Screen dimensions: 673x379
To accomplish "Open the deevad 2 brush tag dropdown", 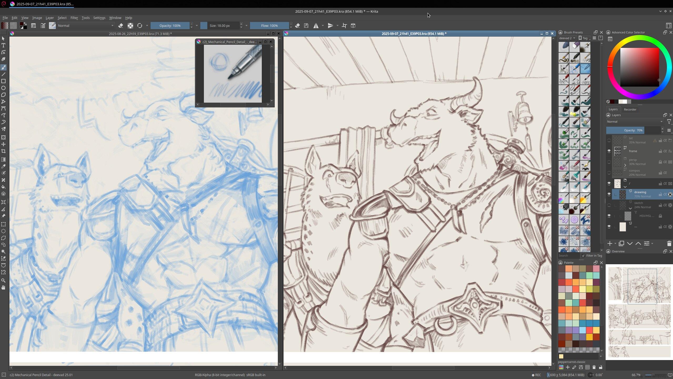I will pyautogui.click(x=567, y=38).
